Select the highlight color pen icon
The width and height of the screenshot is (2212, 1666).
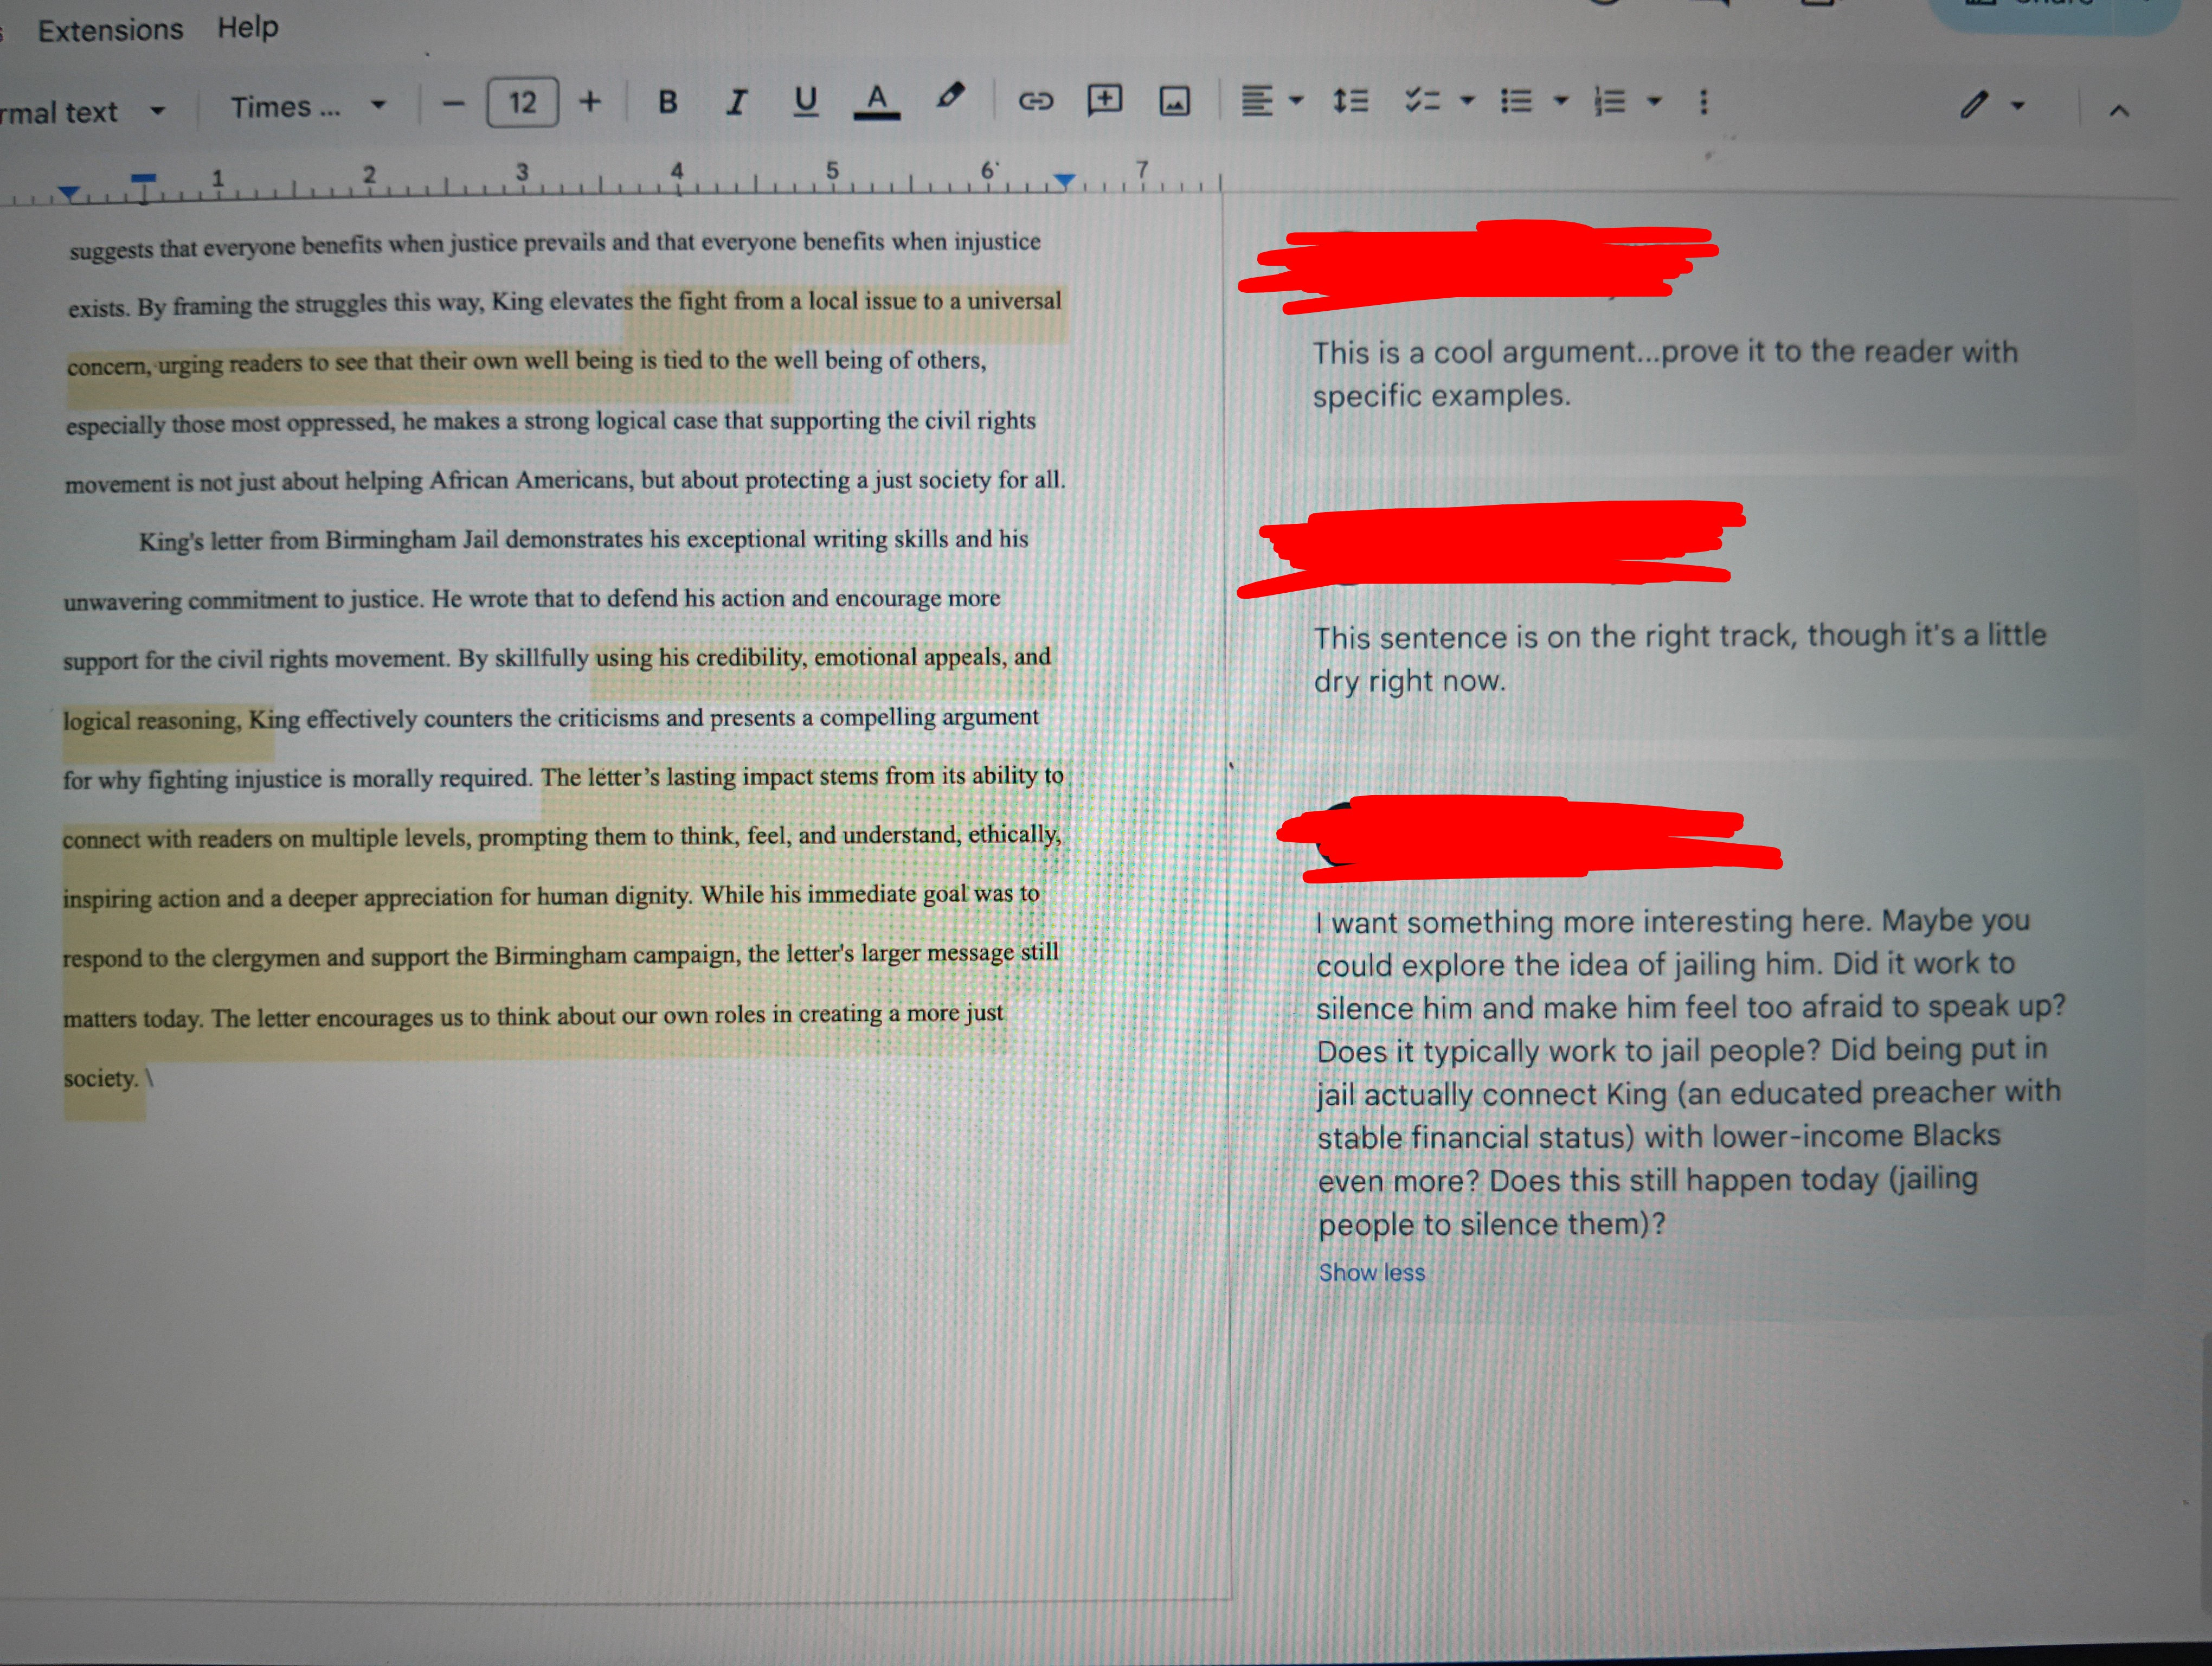(950, 97)
